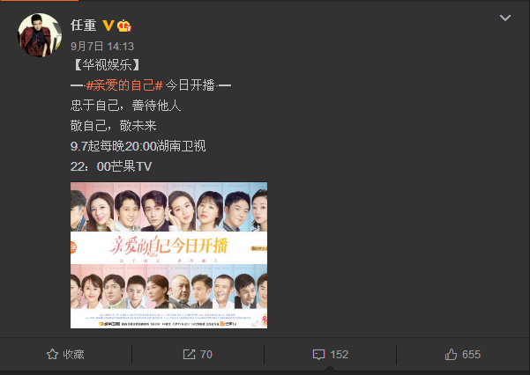The width and height of the screenshot is (530, 375).
Task: Click the 【华视娱乐】 post text line
Action: click(107, 65)
